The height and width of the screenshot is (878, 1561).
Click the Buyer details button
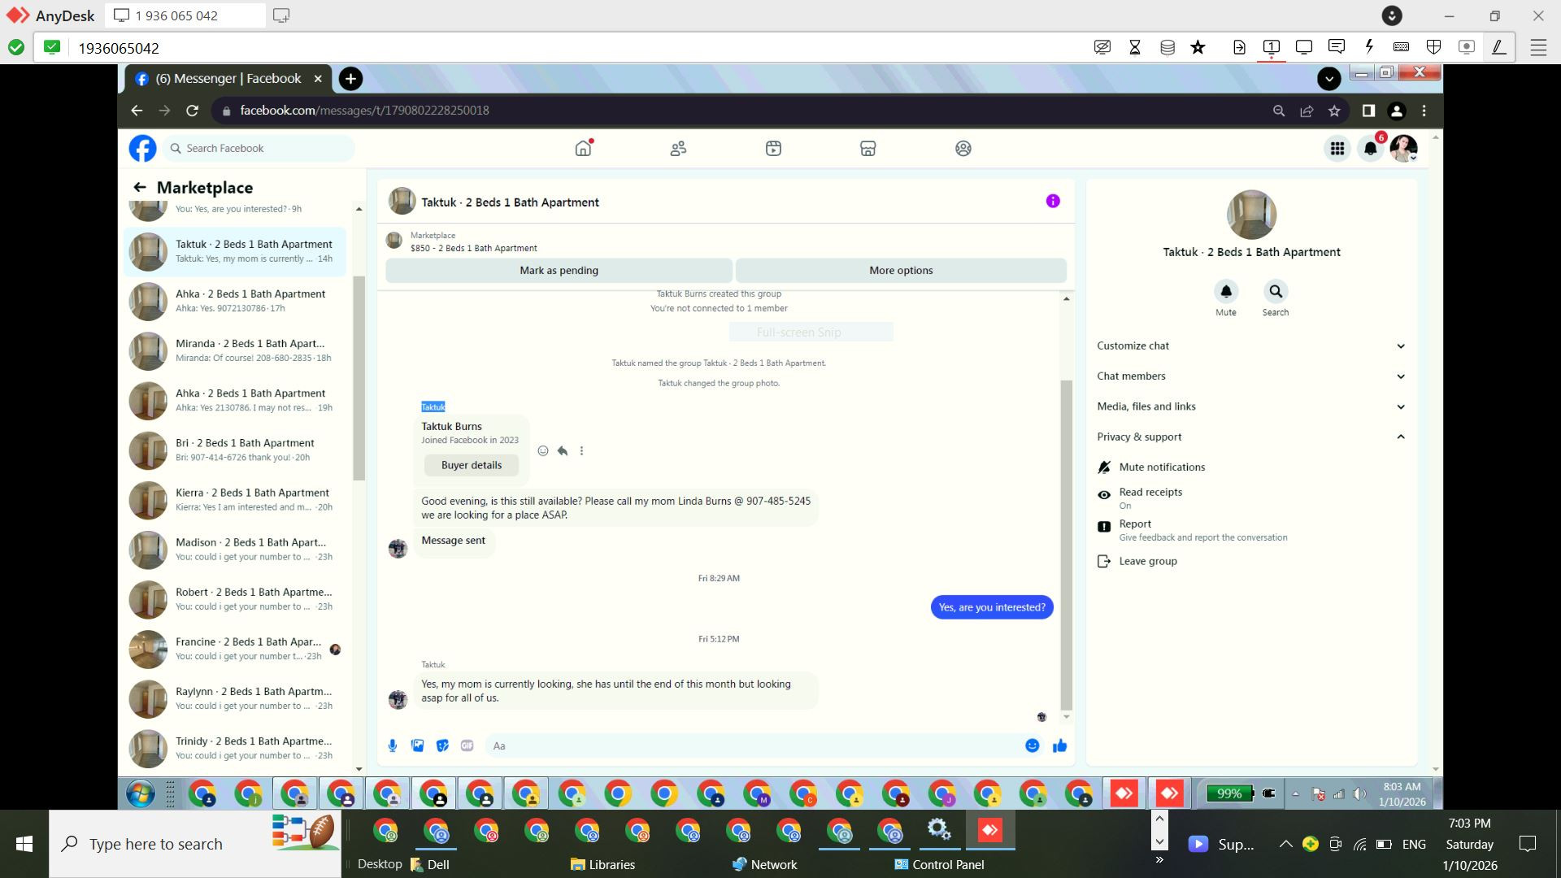pos(471,465)
